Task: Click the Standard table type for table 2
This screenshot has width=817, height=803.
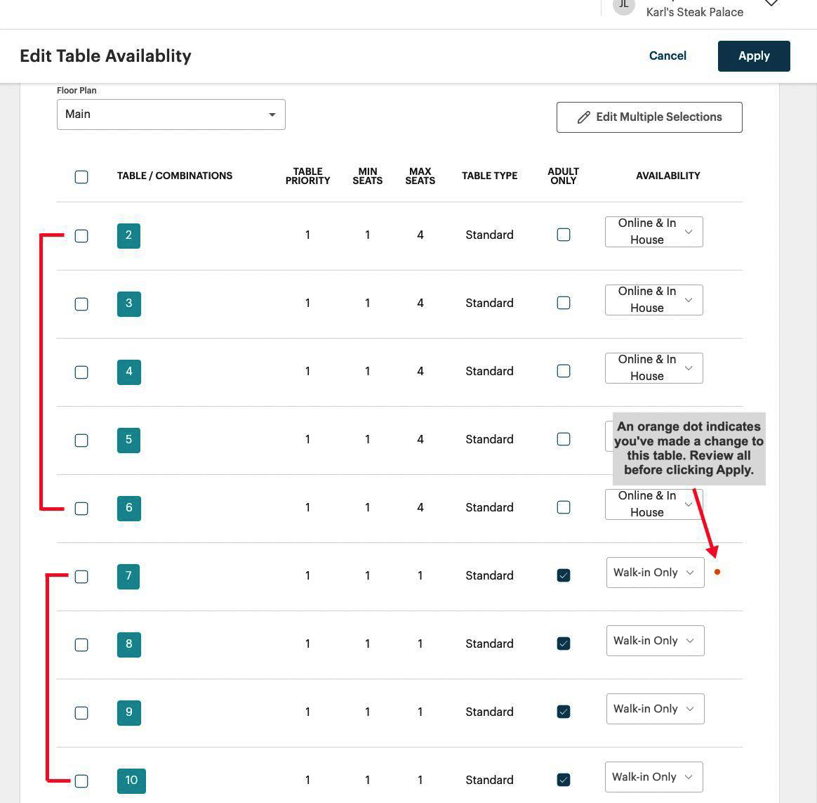Action: tap(489, 235)
